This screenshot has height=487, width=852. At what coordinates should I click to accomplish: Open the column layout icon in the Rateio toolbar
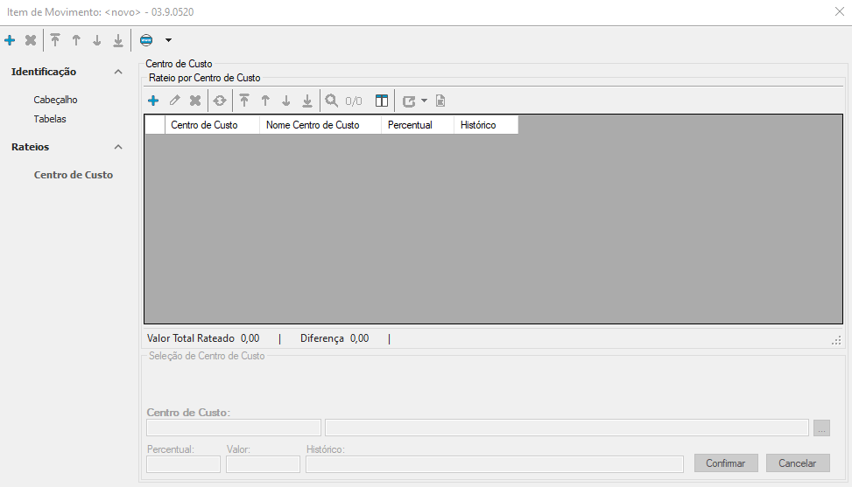[x=382, y=101]
